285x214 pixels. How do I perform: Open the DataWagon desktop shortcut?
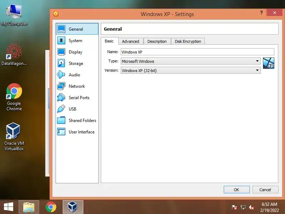pos(14,55)
